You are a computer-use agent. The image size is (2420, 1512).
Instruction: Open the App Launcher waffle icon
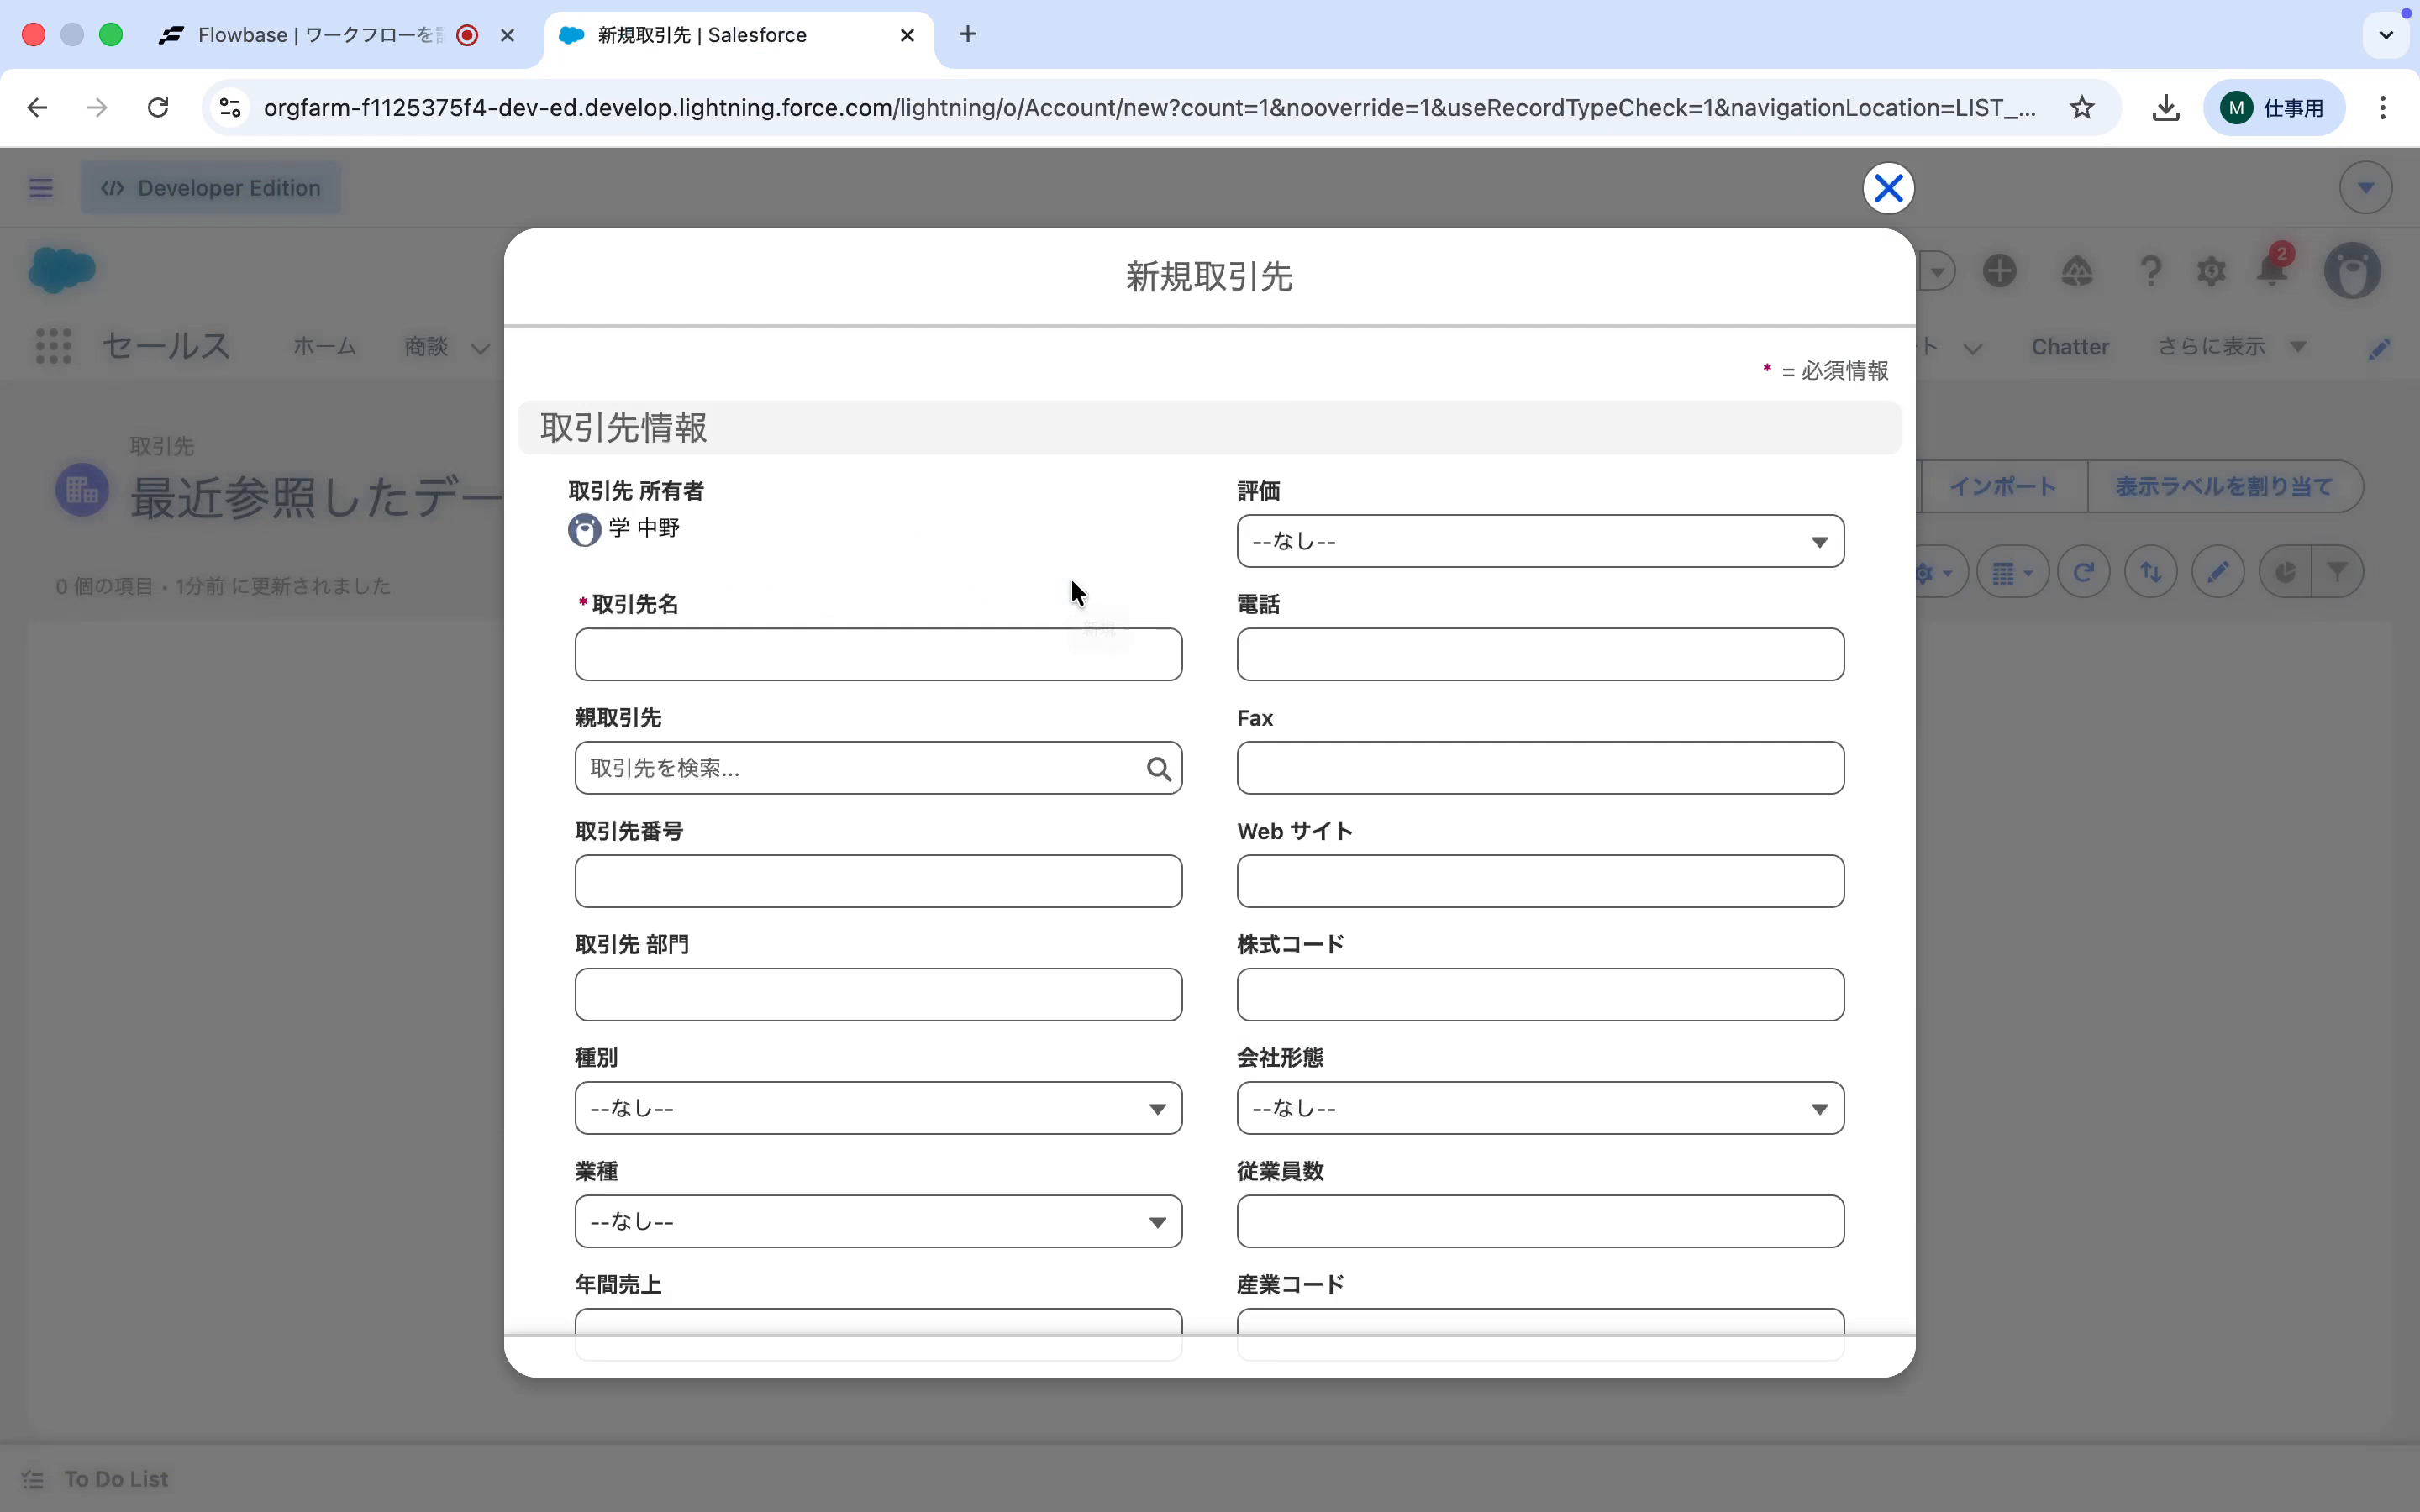[x=54, y=346]
